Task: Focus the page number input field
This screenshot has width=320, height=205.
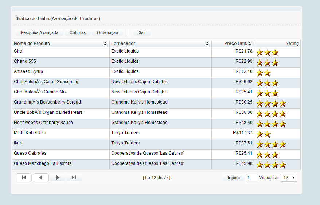Action: [251, 178]
